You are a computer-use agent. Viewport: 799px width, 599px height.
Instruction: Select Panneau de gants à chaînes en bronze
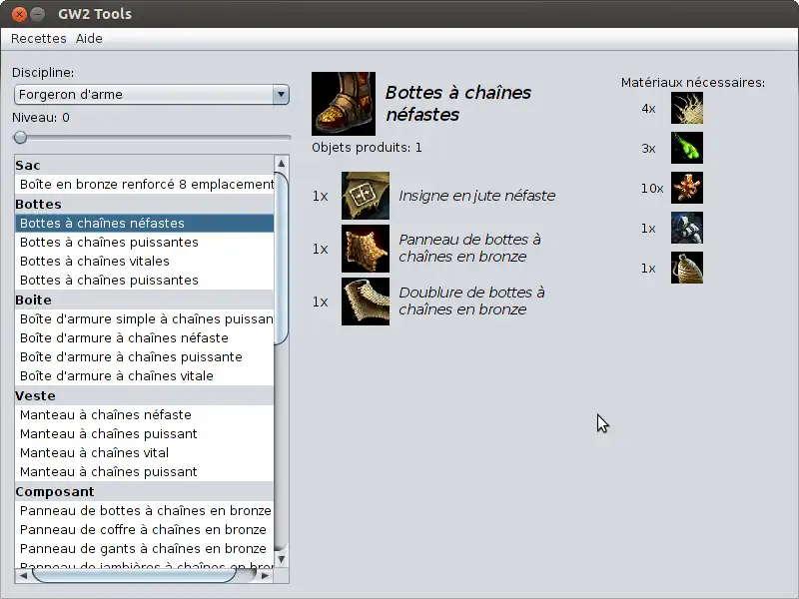pyautogui.click(x=144, y=548)
